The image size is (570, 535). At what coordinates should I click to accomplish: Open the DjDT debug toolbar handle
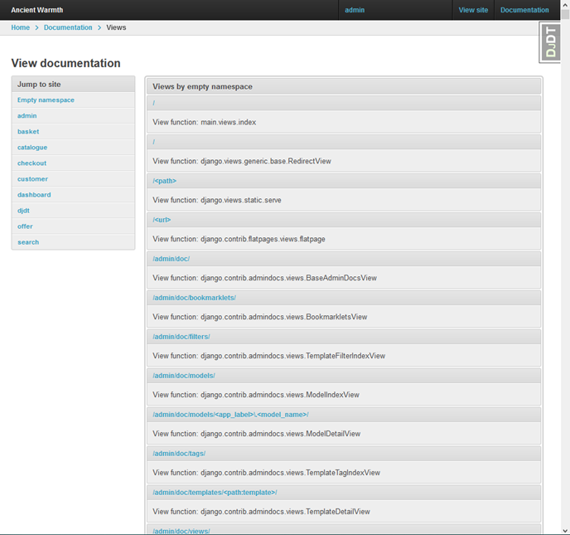(552, 42)
